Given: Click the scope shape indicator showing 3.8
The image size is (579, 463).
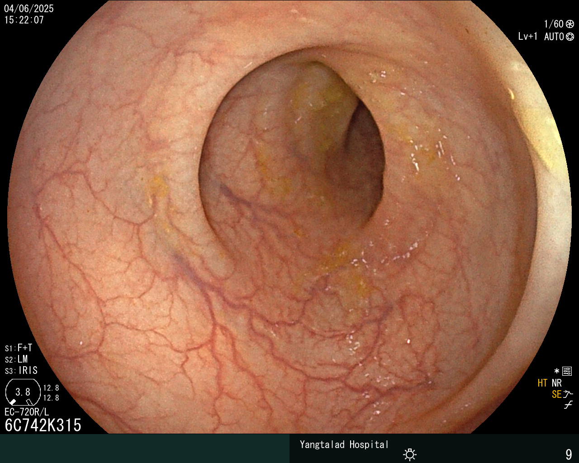Looking at the screenshot, I should tap(23, 392).
